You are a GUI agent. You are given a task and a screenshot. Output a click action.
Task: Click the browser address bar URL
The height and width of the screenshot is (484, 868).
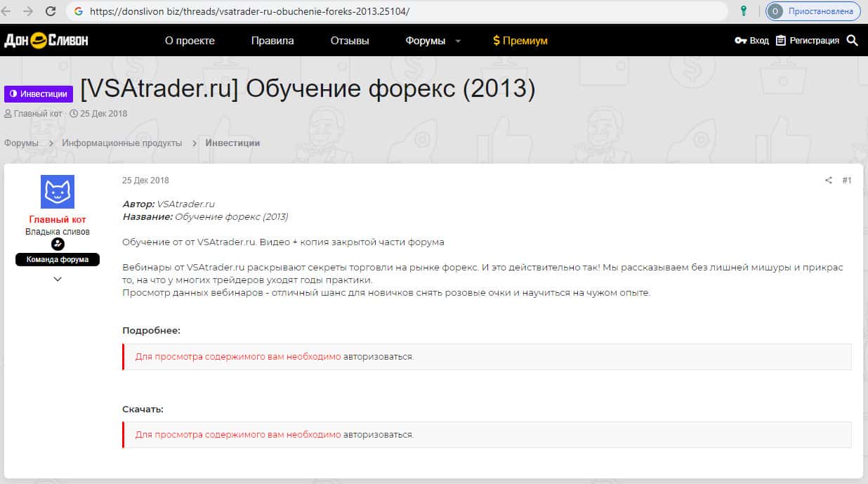click(x=249, y=12)
